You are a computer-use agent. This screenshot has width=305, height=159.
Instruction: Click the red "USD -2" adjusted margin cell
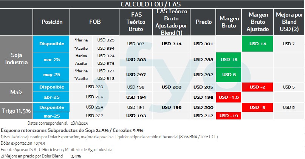[258, 87]
